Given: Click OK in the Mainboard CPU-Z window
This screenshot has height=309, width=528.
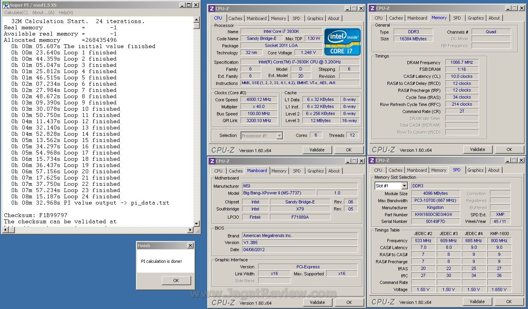Looking at the screenshot, I should click(349, 302).
